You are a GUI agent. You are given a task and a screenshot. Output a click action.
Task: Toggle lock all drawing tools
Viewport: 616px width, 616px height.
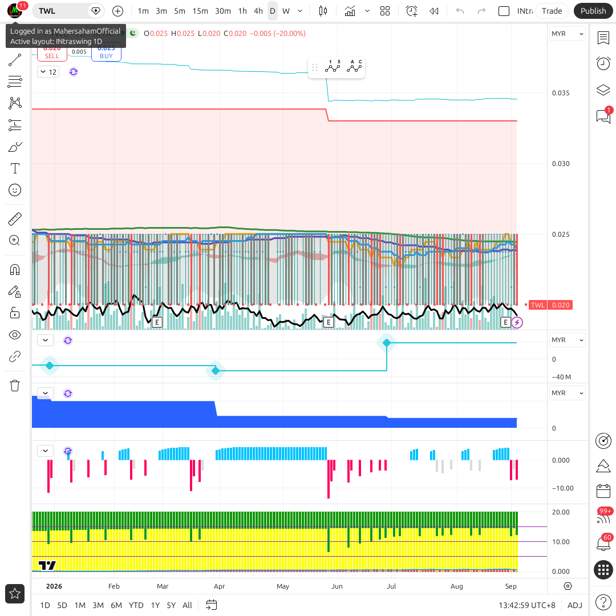point(15,313)
